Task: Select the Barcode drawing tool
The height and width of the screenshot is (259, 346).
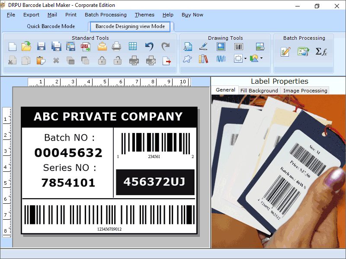Action: coord(238,47)
